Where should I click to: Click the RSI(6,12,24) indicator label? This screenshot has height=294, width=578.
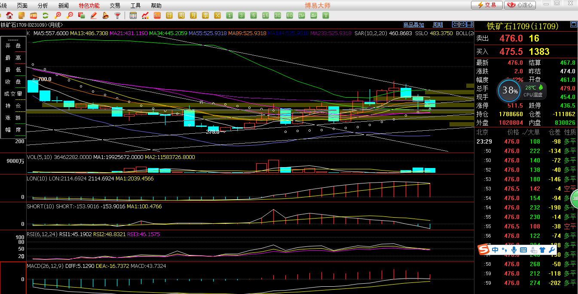tap(42, 234)
